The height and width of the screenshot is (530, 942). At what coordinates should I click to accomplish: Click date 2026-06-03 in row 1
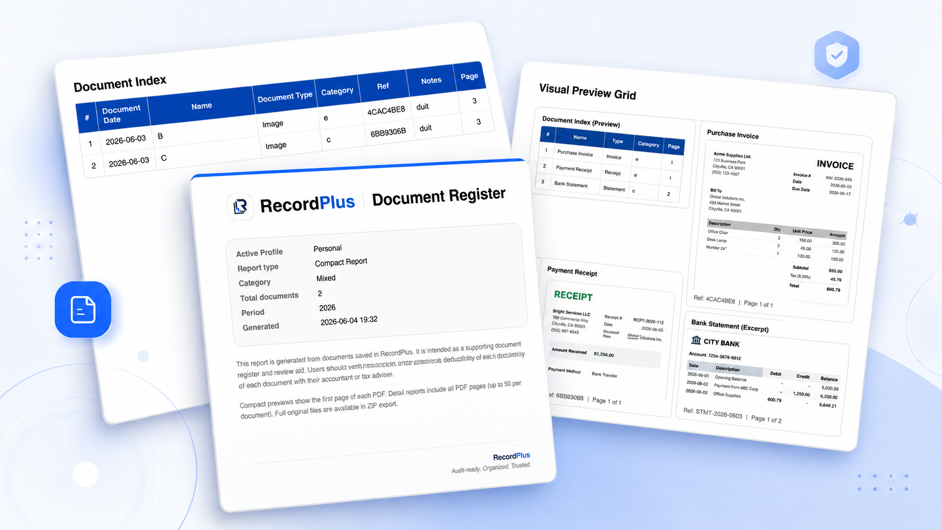coord(126,140)
